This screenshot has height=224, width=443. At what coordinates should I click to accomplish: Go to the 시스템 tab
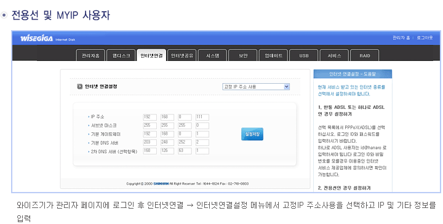click(x=212, y=55)
